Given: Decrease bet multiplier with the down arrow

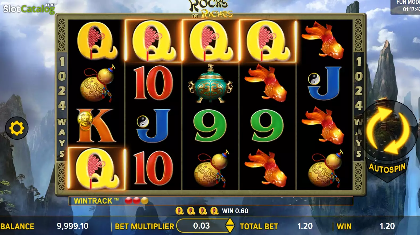Looking at the screenshot, I should tap(230, 229).
